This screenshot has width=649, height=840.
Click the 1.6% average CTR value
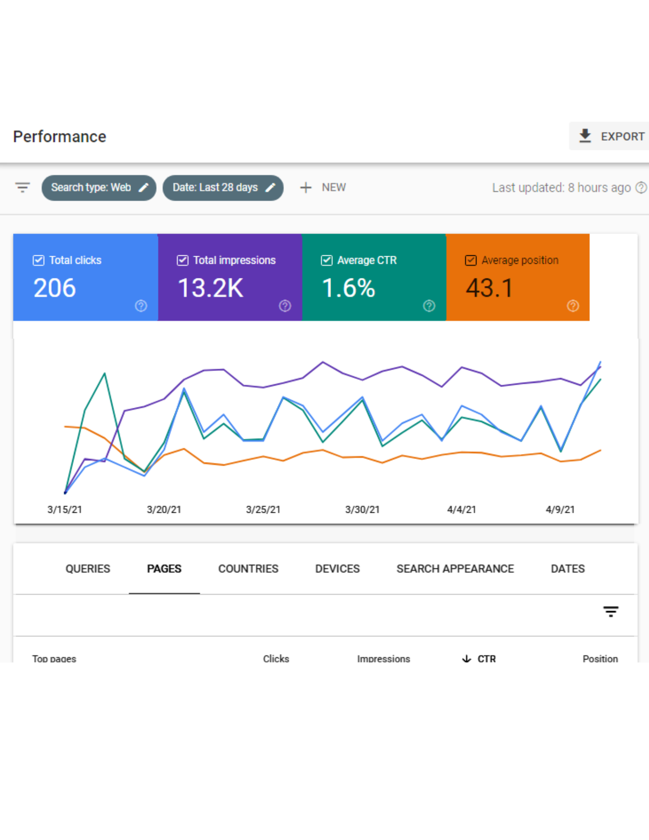[348, 288]
